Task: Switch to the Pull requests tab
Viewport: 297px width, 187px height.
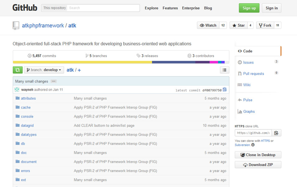Action: (x=253, y=74)
